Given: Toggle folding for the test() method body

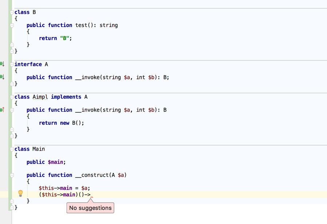Looking at the screenshot, I should coord(12,25).
